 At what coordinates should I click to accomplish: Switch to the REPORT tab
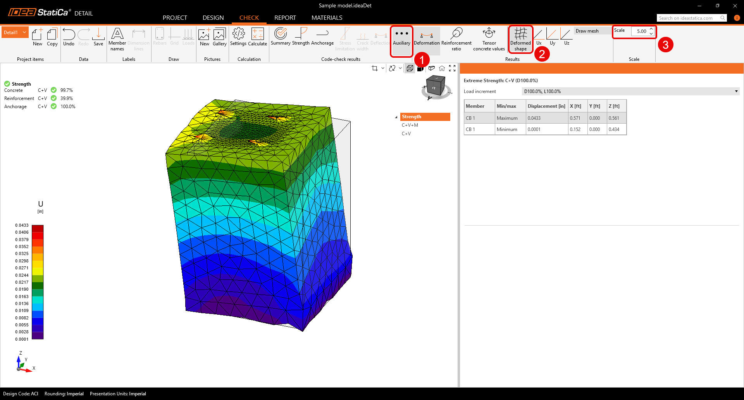click(285, 18)
